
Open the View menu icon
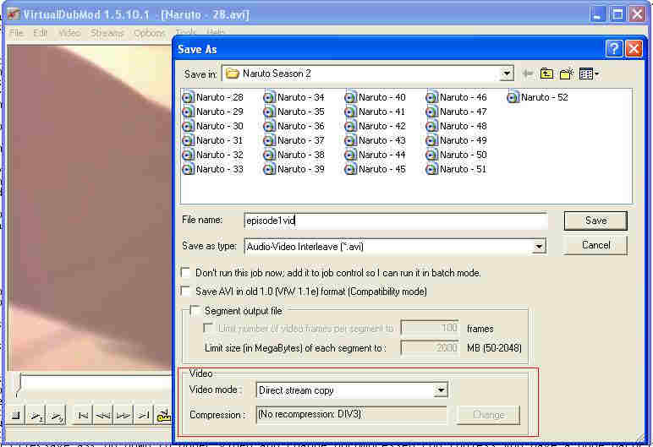coord(589,74)
